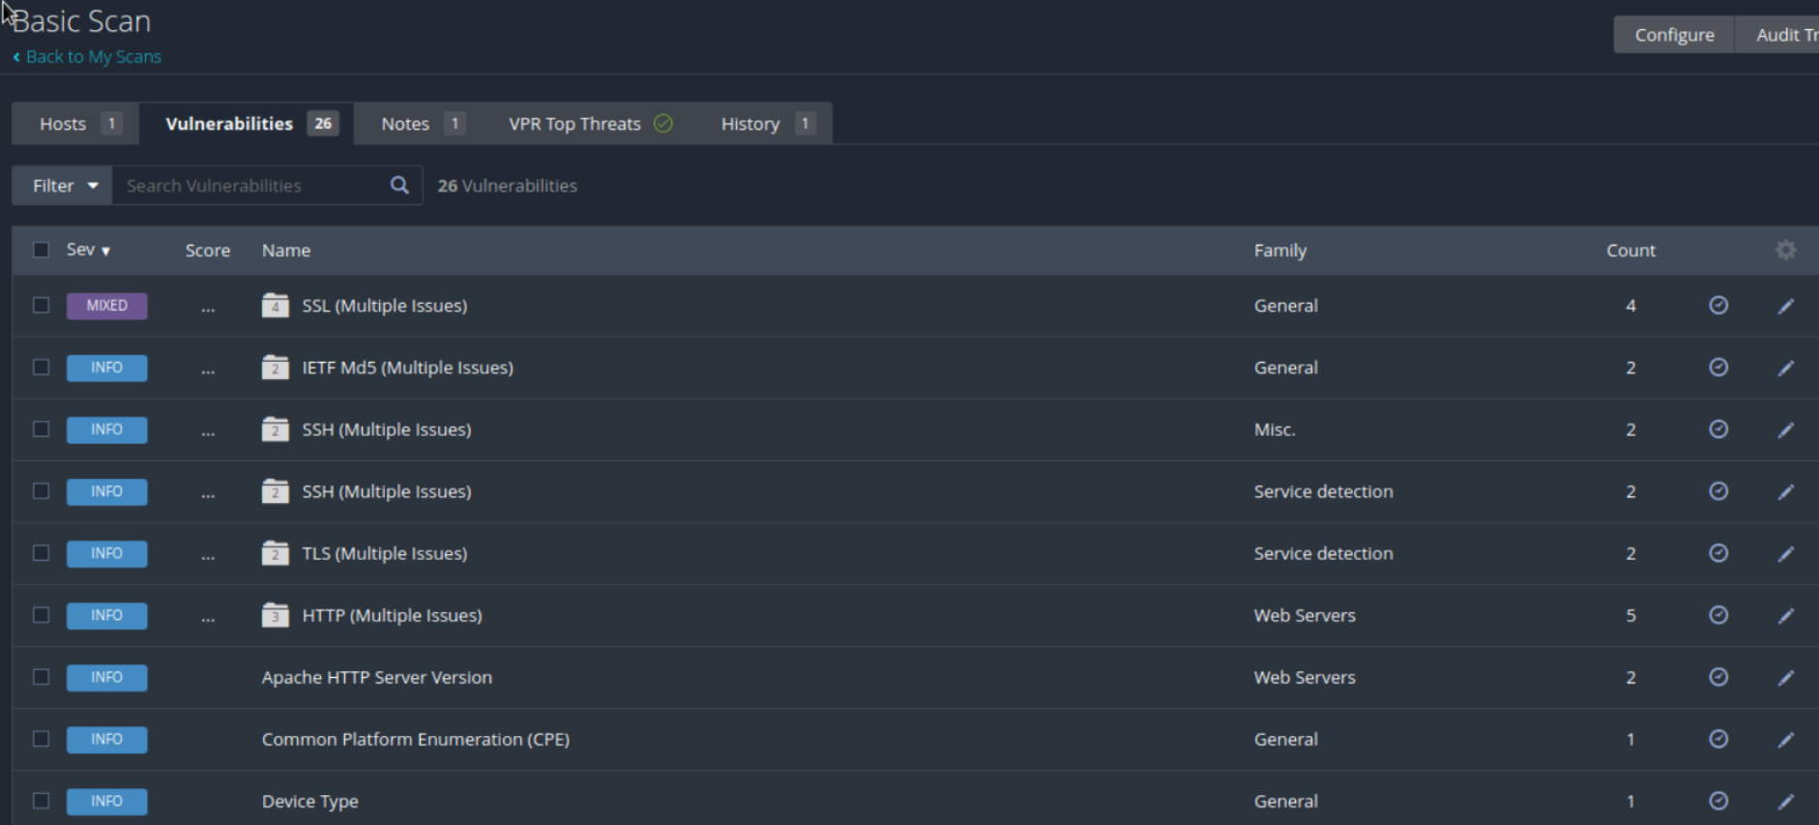
Task: Check the SSL (Multiple Issues) row checkbox
Action: (41, 306)
